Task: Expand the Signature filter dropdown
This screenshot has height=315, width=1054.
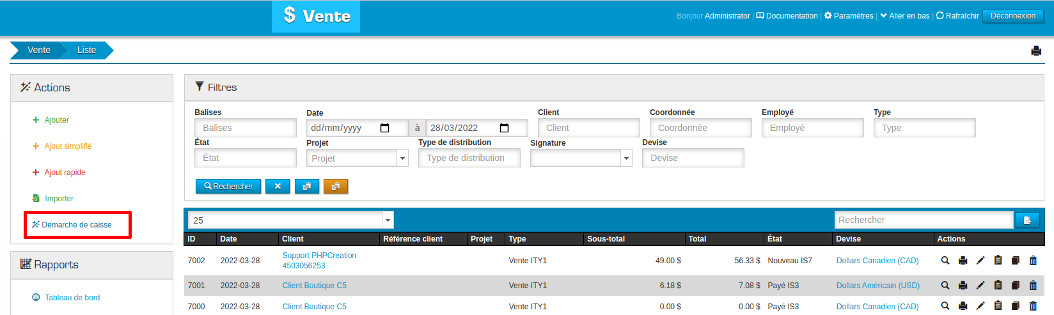Action: coord(626,158)
